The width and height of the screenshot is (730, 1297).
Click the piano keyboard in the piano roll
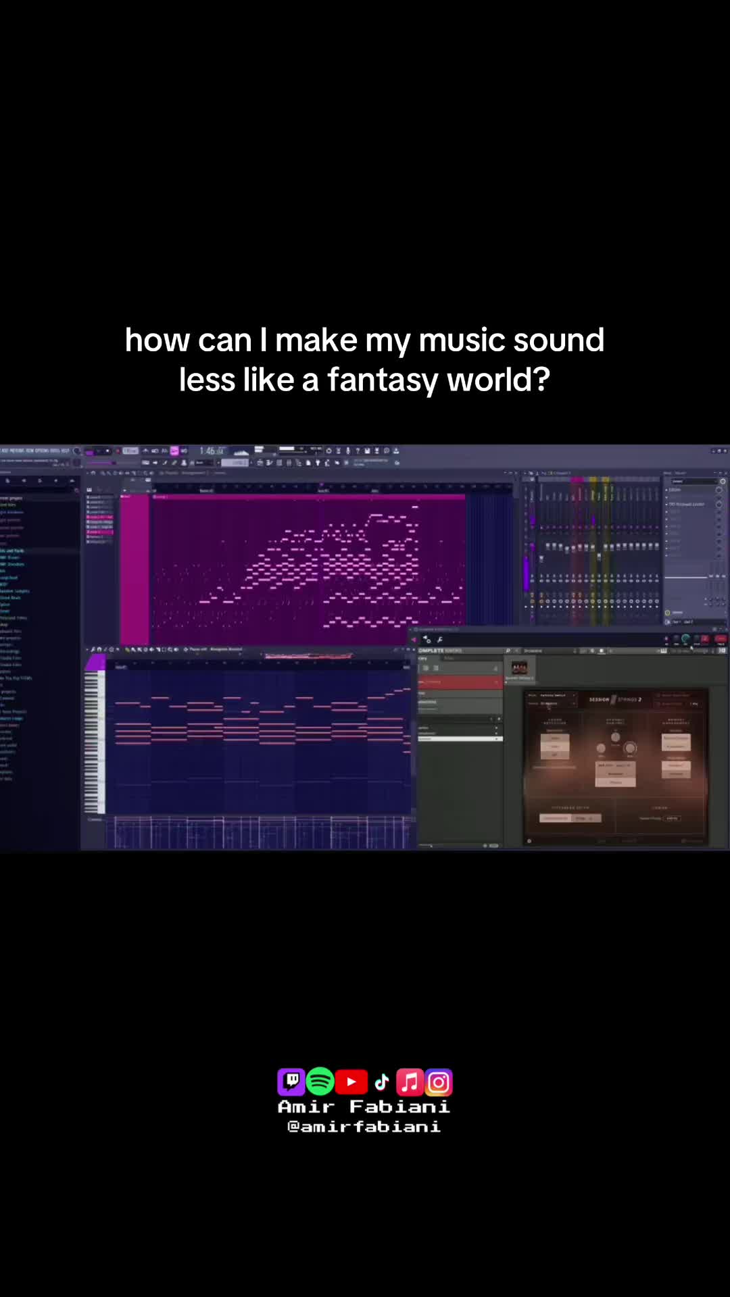tap(93, 742)
